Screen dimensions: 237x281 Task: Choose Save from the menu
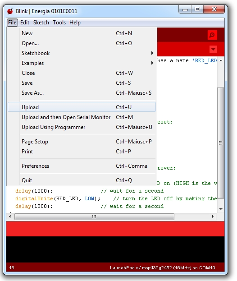tap(82, 83)
